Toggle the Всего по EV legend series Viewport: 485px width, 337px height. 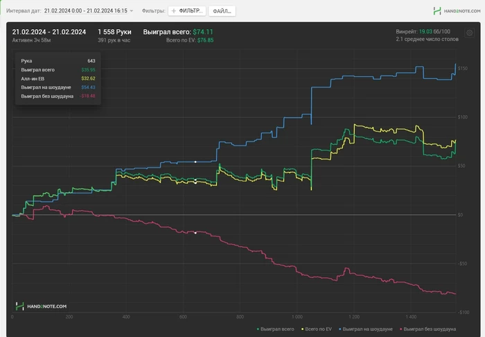(x=317, y=329)
